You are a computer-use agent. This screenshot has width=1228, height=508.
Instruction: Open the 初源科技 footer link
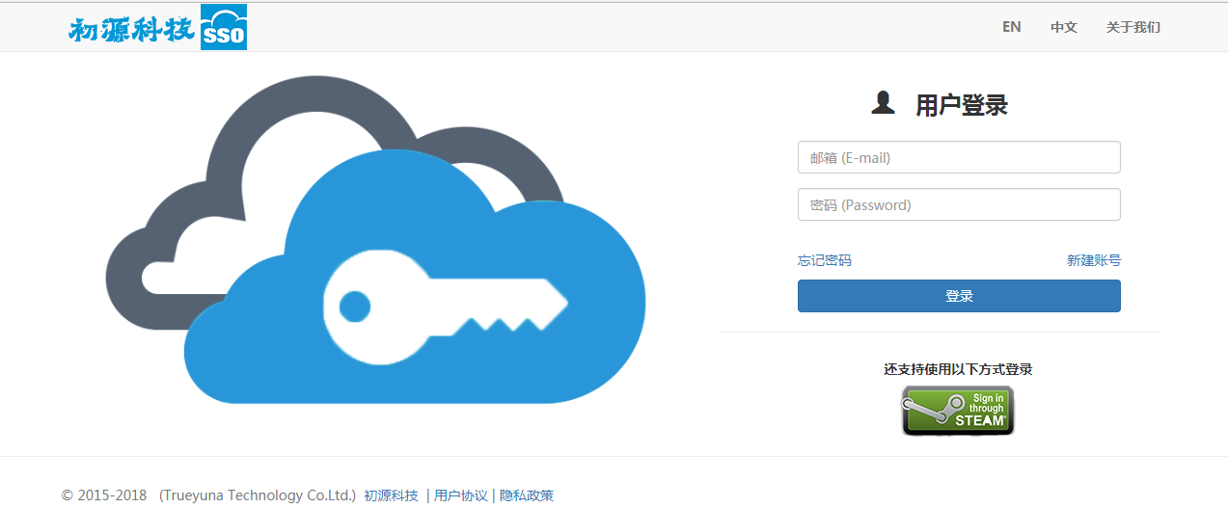tap(391, 495)
